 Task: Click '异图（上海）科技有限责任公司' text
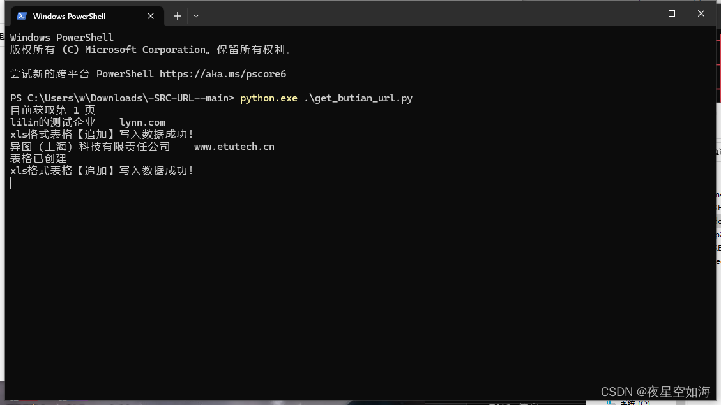pyautogui.click(x=90, y=147)
